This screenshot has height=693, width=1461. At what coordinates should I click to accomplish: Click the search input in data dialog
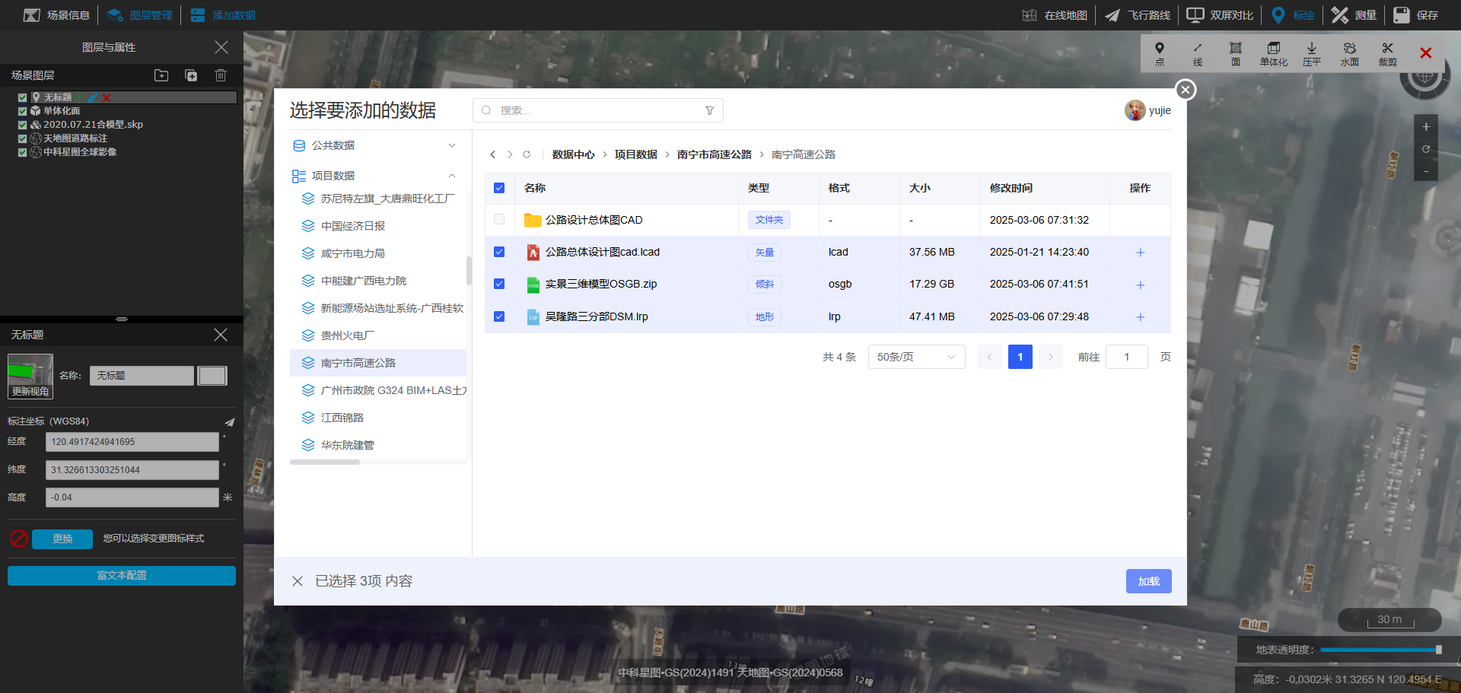tap(597, 110)
